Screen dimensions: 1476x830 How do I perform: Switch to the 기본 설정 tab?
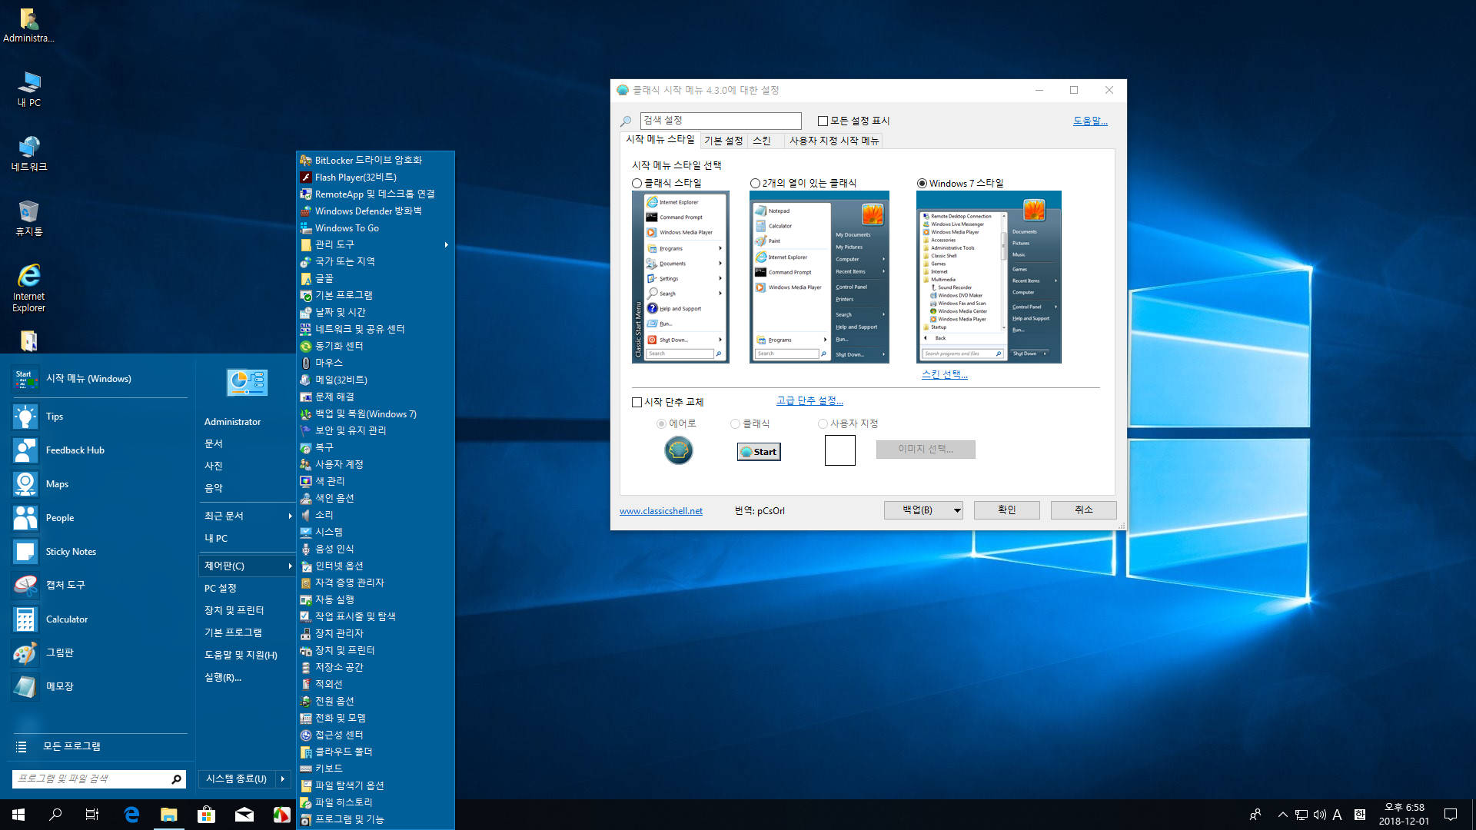point(723,141)
